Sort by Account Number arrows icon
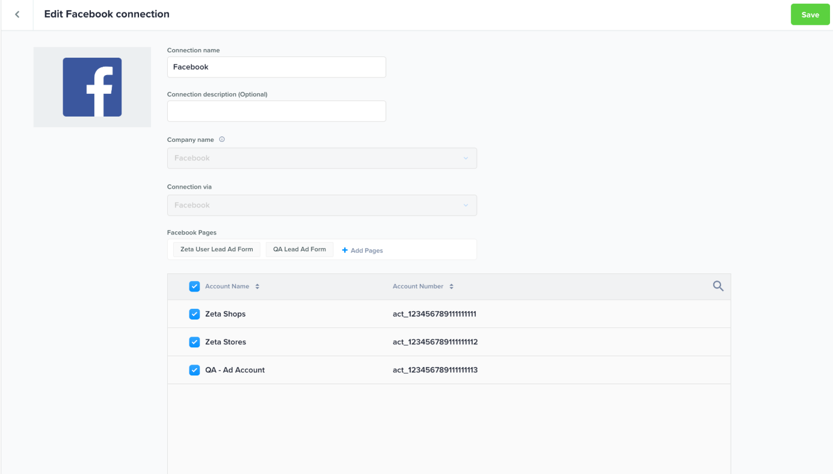The height and width of the screenshot is (474, 833). click(452, 287)
